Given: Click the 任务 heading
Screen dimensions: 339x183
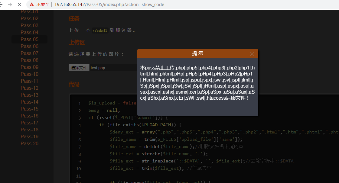Looking at the screenshot, I should (74, 18).
